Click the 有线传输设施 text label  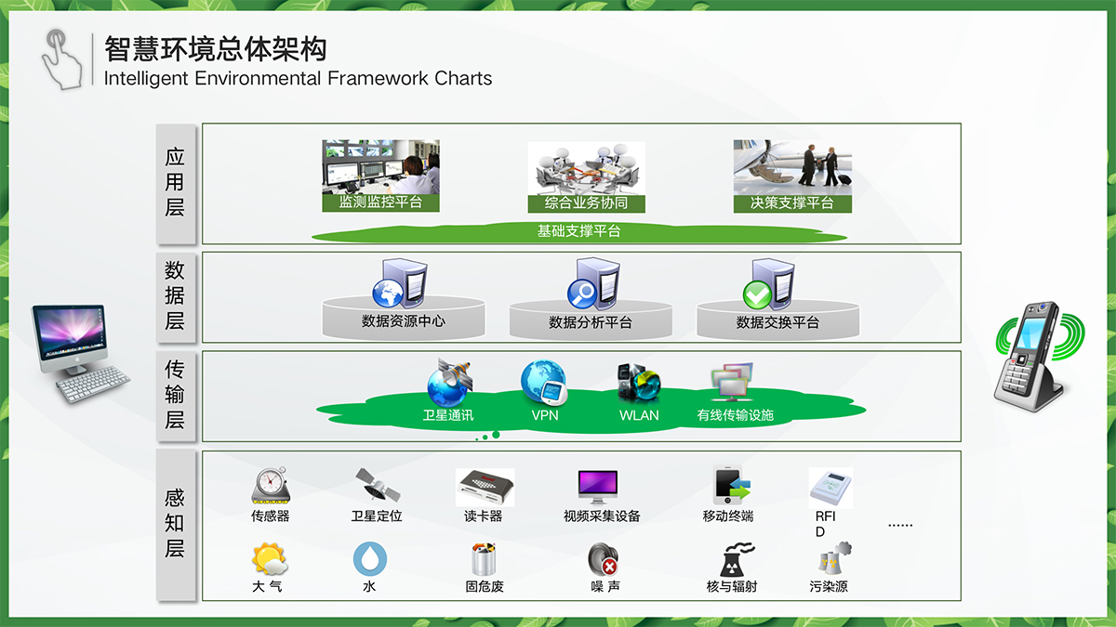pos(735,415)
